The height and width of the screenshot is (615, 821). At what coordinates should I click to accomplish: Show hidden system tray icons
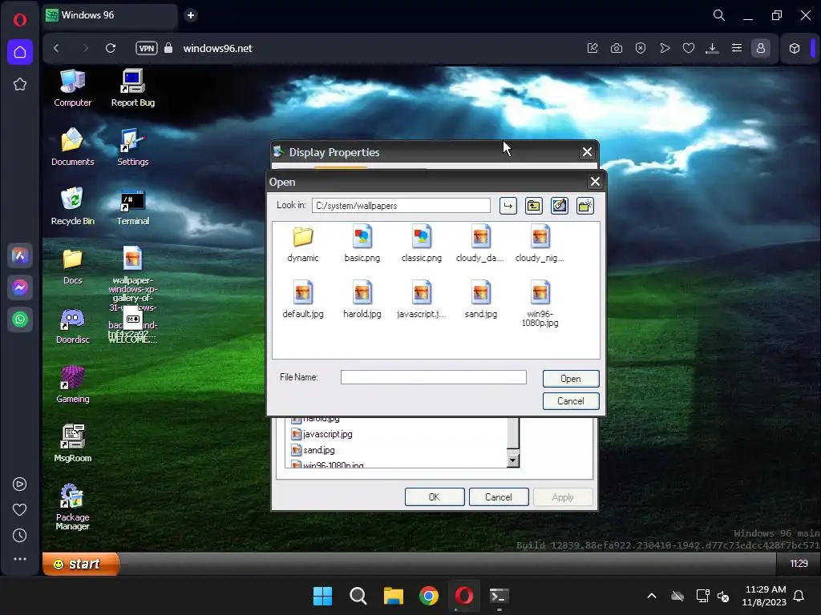[651, 596]
